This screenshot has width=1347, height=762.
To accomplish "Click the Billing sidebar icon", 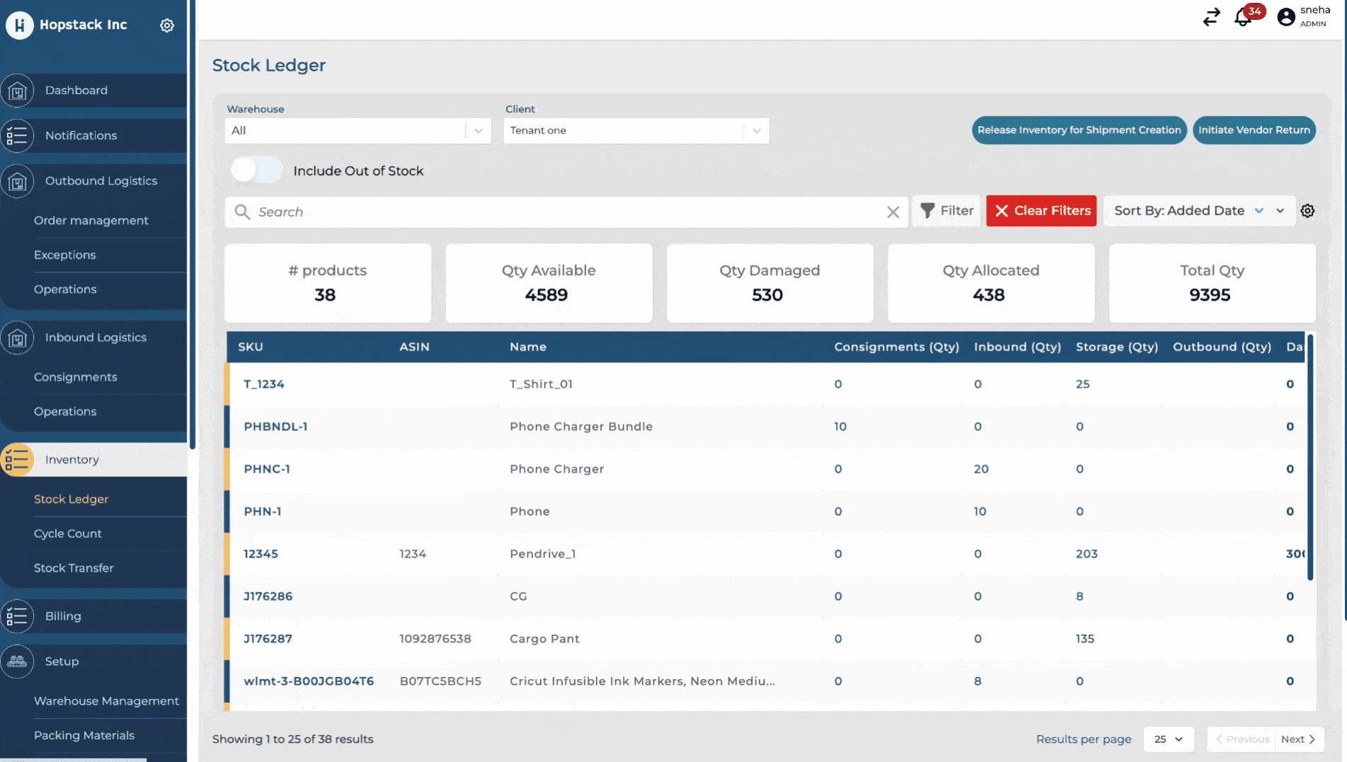I will coord(18,616).
